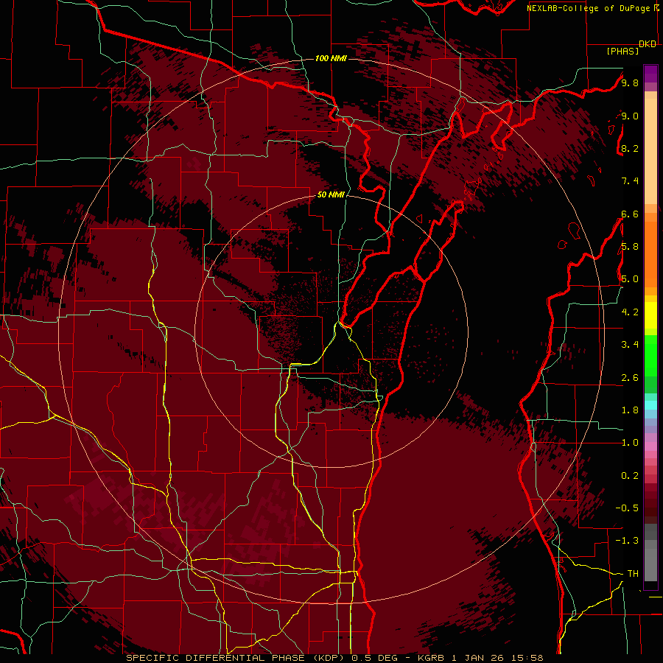Click the -0.5 value on the color scale
The width and height of the screenshot is (663, 663).
tap(627, 508)
